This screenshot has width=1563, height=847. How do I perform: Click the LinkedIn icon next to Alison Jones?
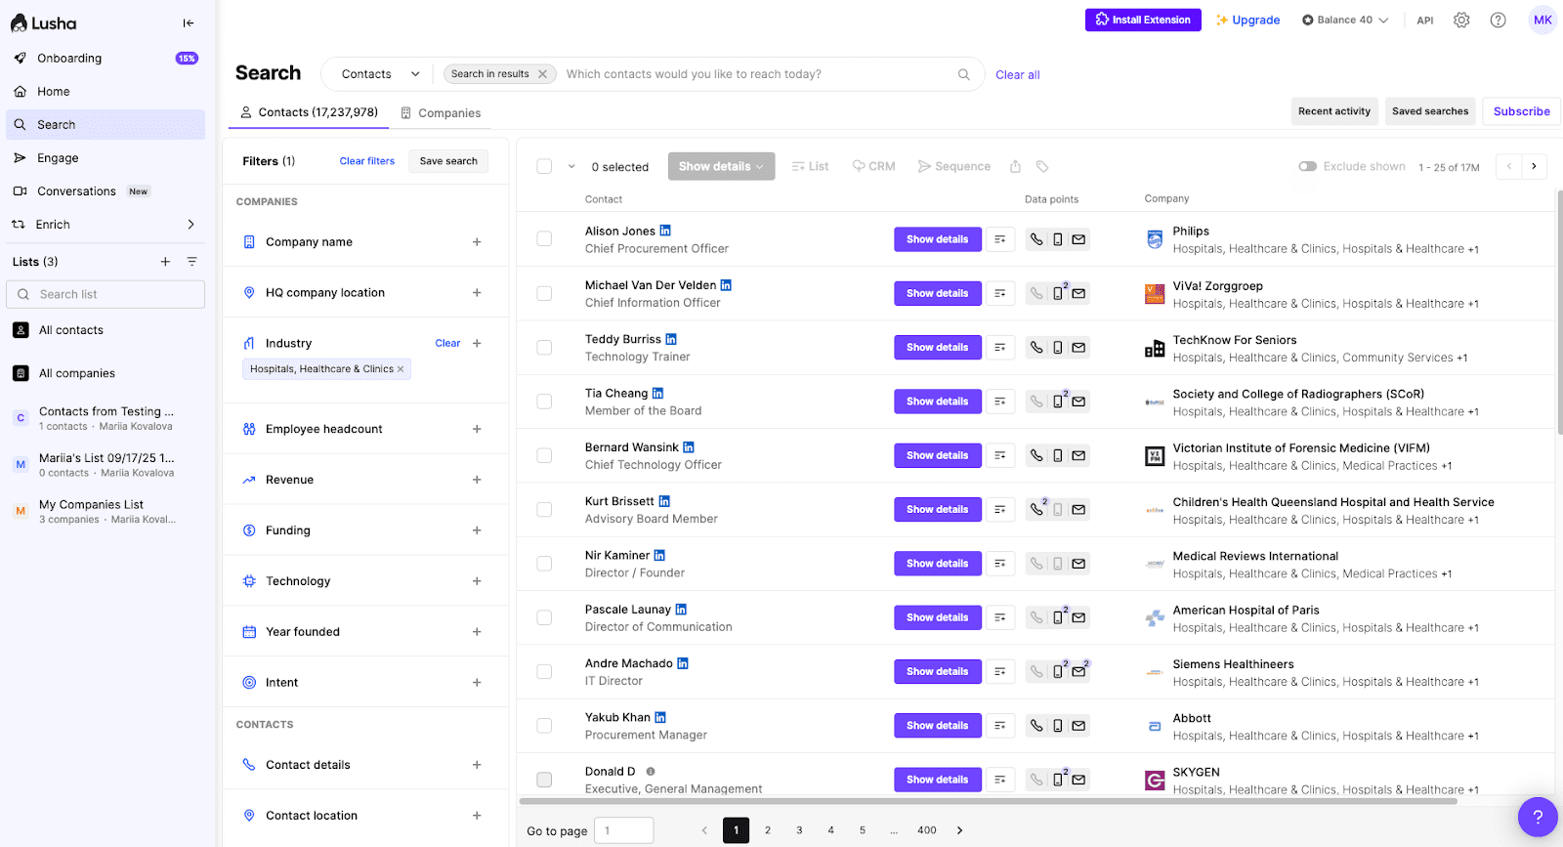(x=665, y=231)
